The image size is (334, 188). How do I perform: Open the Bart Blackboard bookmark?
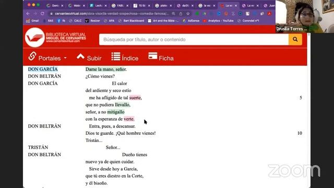(131, 21)
